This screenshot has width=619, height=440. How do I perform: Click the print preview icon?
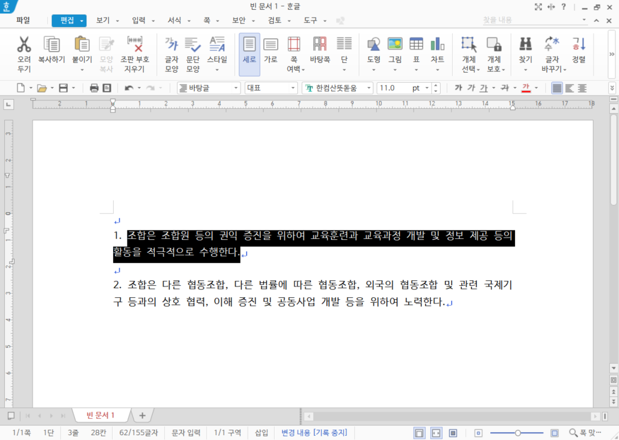[x=107, y=88]
